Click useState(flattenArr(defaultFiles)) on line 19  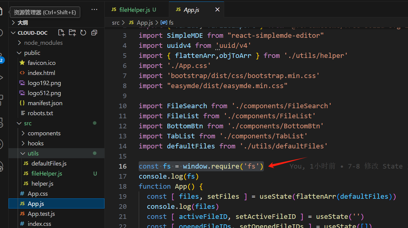click(x=328, y=196)
